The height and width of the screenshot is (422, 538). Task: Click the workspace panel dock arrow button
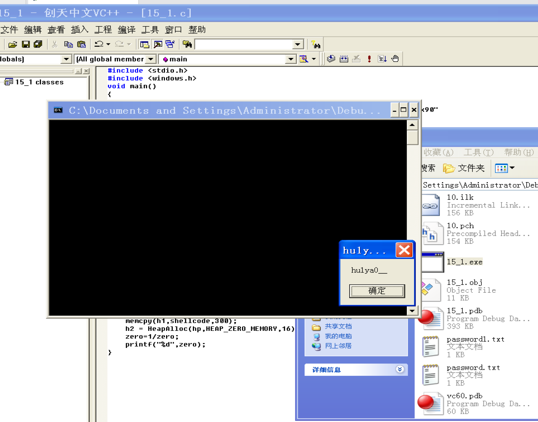point(78,71)
